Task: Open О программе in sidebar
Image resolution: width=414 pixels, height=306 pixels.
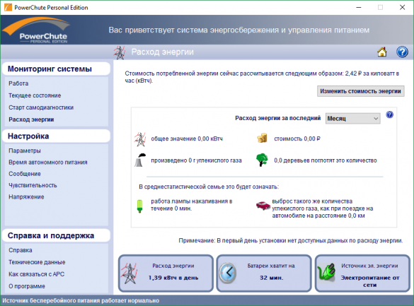Action: click(27, 286)
